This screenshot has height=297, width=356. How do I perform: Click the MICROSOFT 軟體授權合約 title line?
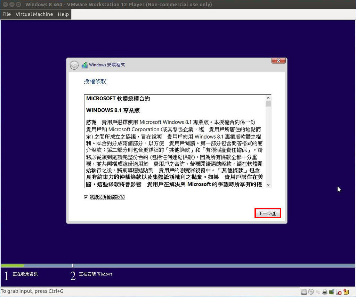pos(118,99)
